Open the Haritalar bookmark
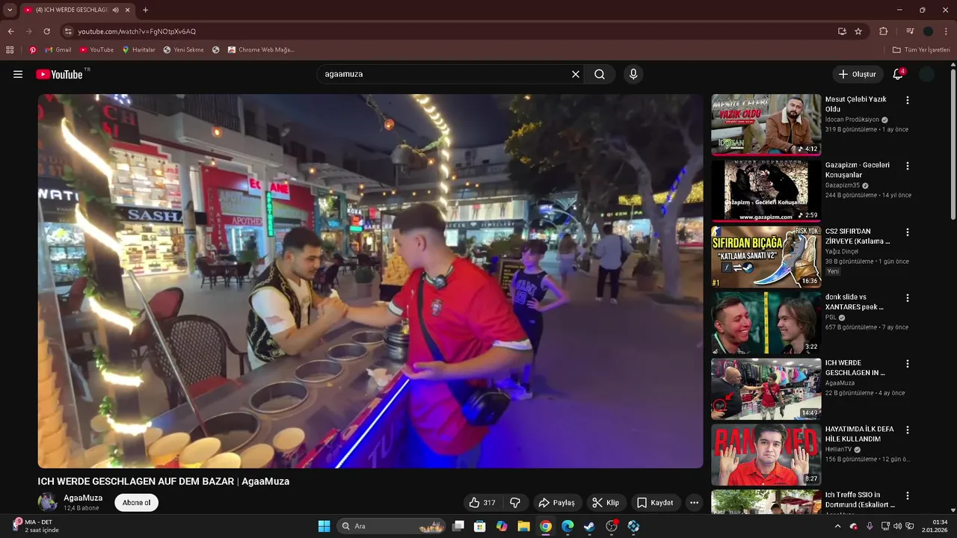The image size is (957, 538). [x=138, y=50]
